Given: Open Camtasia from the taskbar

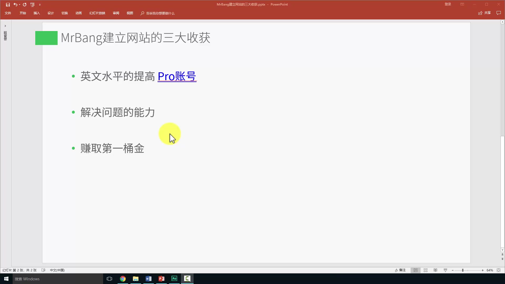Looking at the screenshot, I should click(x=187, y=279).
